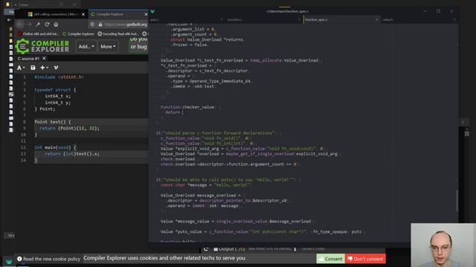Screen dimensions: 476x267
Task: Open the More dropdown menu
Action: pyautogui.click(x=108, y=47)
